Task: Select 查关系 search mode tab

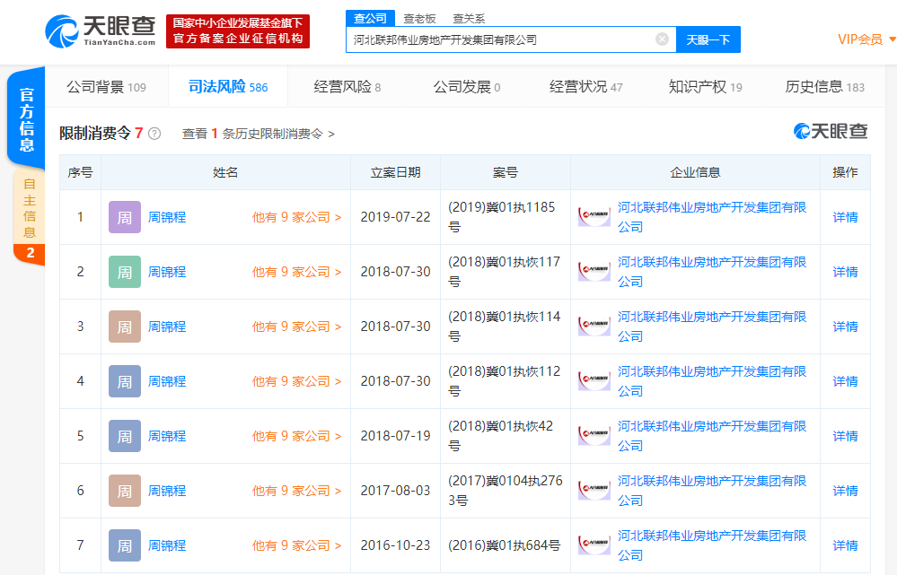Action: pos(469,19)
